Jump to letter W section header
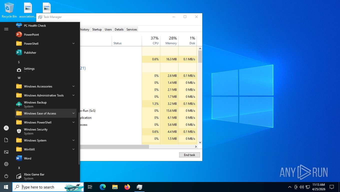Image resolution: width=340 pixels, height=192 pixels. click(19, 78)
